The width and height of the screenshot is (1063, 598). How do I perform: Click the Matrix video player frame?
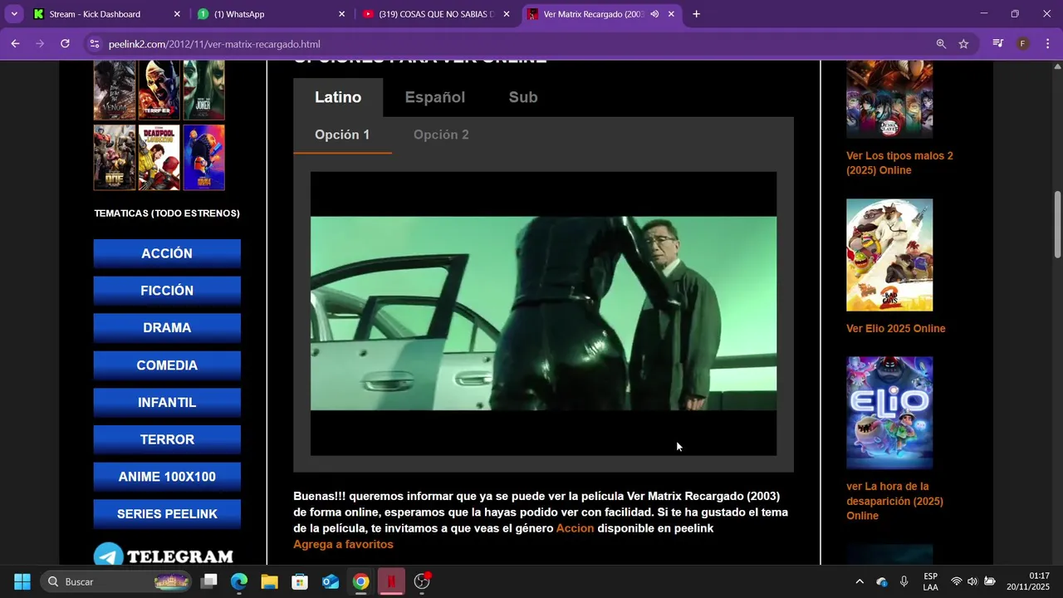point(543,313)
